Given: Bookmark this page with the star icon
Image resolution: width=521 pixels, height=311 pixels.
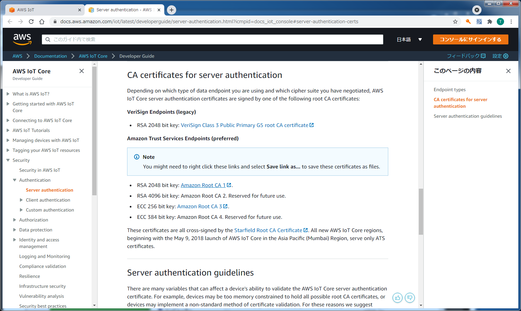Looking at the screenshot, I should 455,22.
